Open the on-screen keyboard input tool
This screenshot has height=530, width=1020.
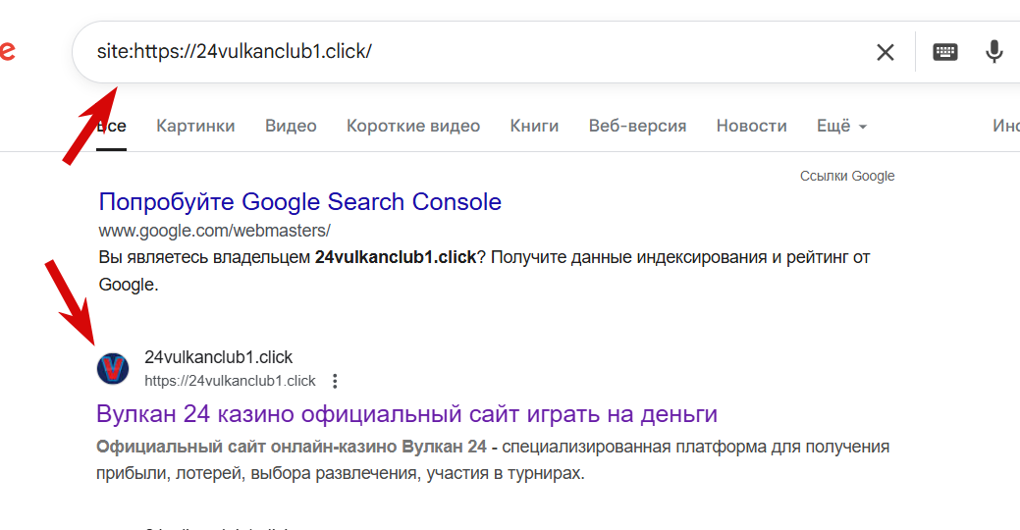point(944,52)
